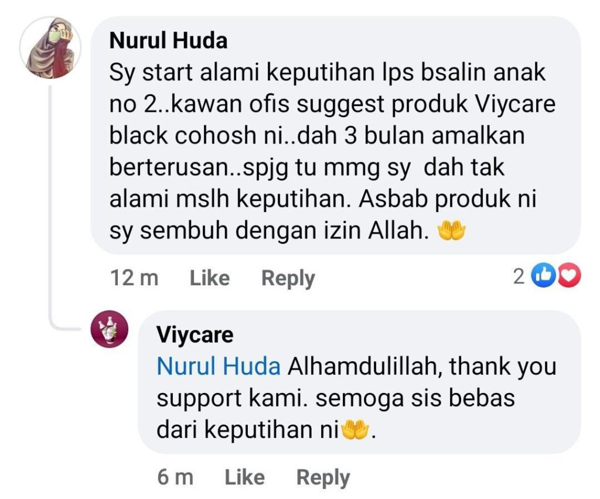Like Viycare's reply
The image size is (600, 499).
[x=244, y=477]
